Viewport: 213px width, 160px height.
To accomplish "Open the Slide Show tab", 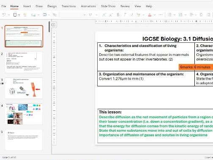I will tap(108, 6).
